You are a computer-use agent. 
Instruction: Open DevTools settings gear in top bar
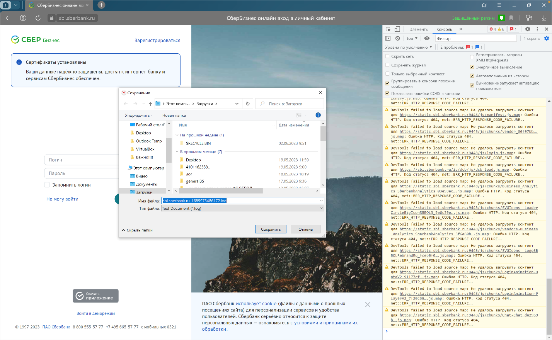click(528, 29)
